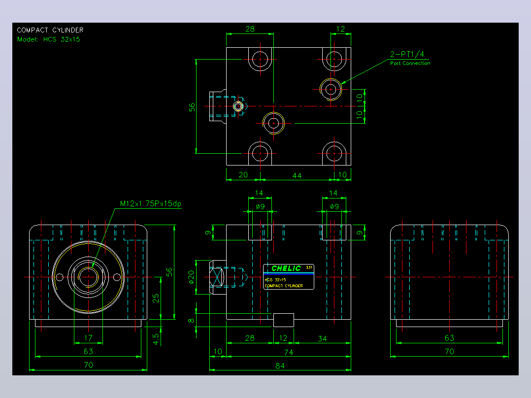Viewport: 531px width, 398px height.
Task: Select the CHELIC logo on nameplate
Action: [286, 268]
